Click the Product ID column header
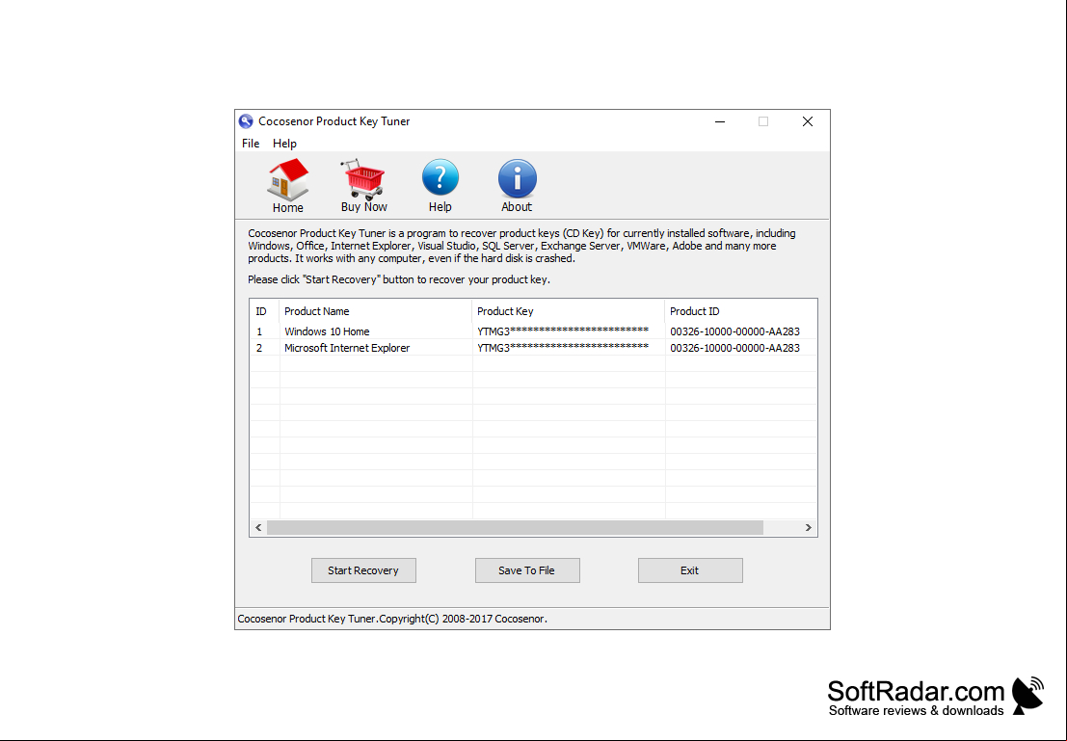Screen dimensions: 1067x741 click(x=740, y=311)
